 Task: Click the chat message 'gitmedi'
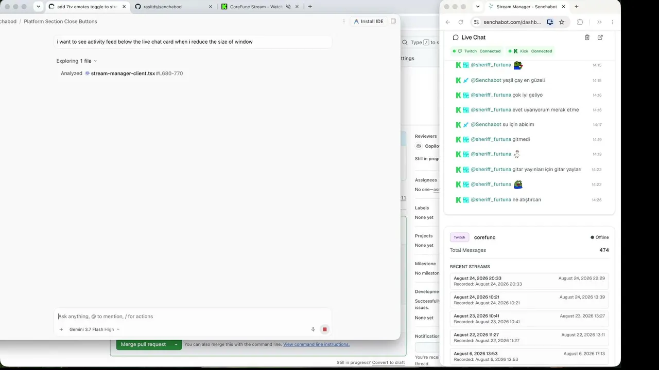point(522,139)
